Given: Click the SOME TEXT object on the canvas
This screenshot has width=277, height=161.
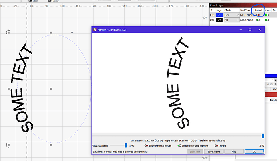Looking at the screenshot, I should 22,88.
